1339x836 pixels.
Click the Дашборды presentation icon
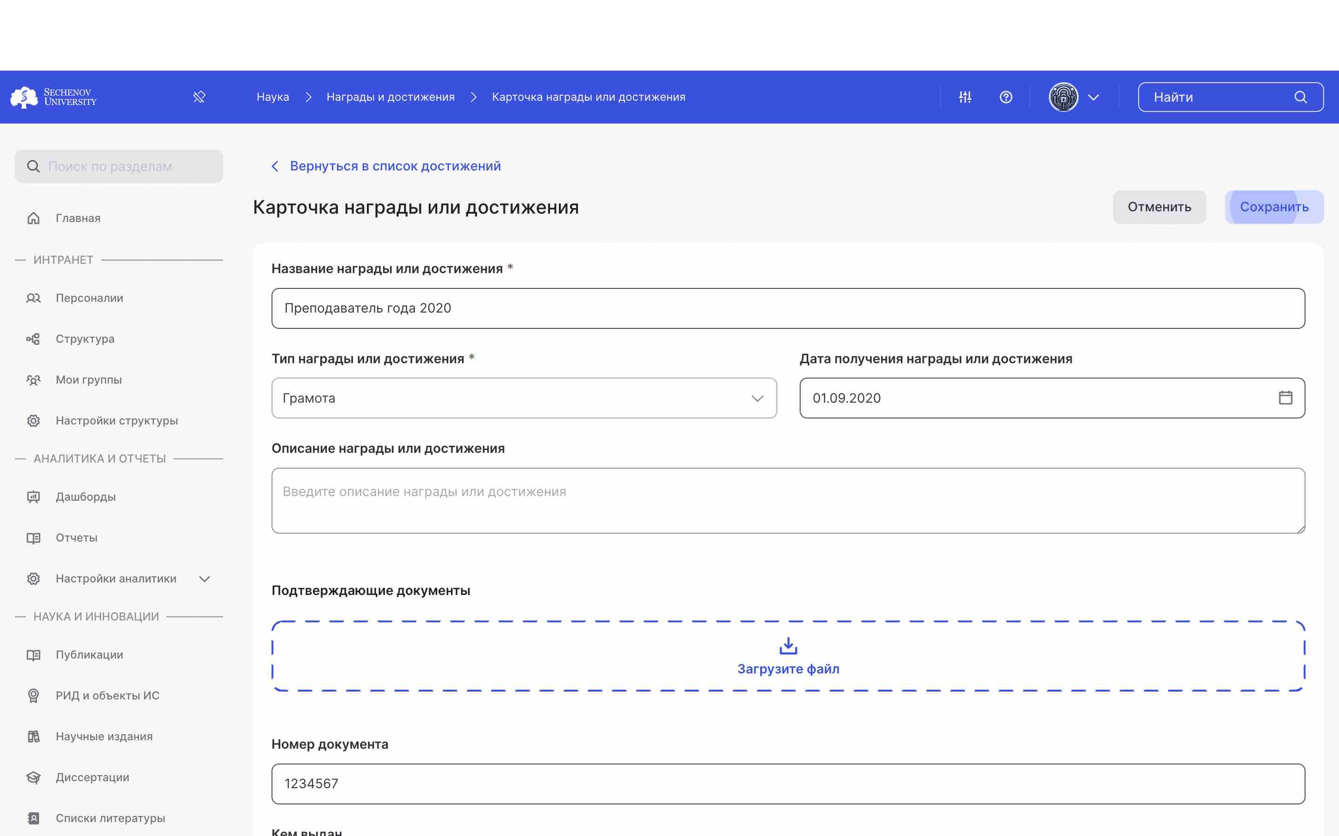coord(33,497)
